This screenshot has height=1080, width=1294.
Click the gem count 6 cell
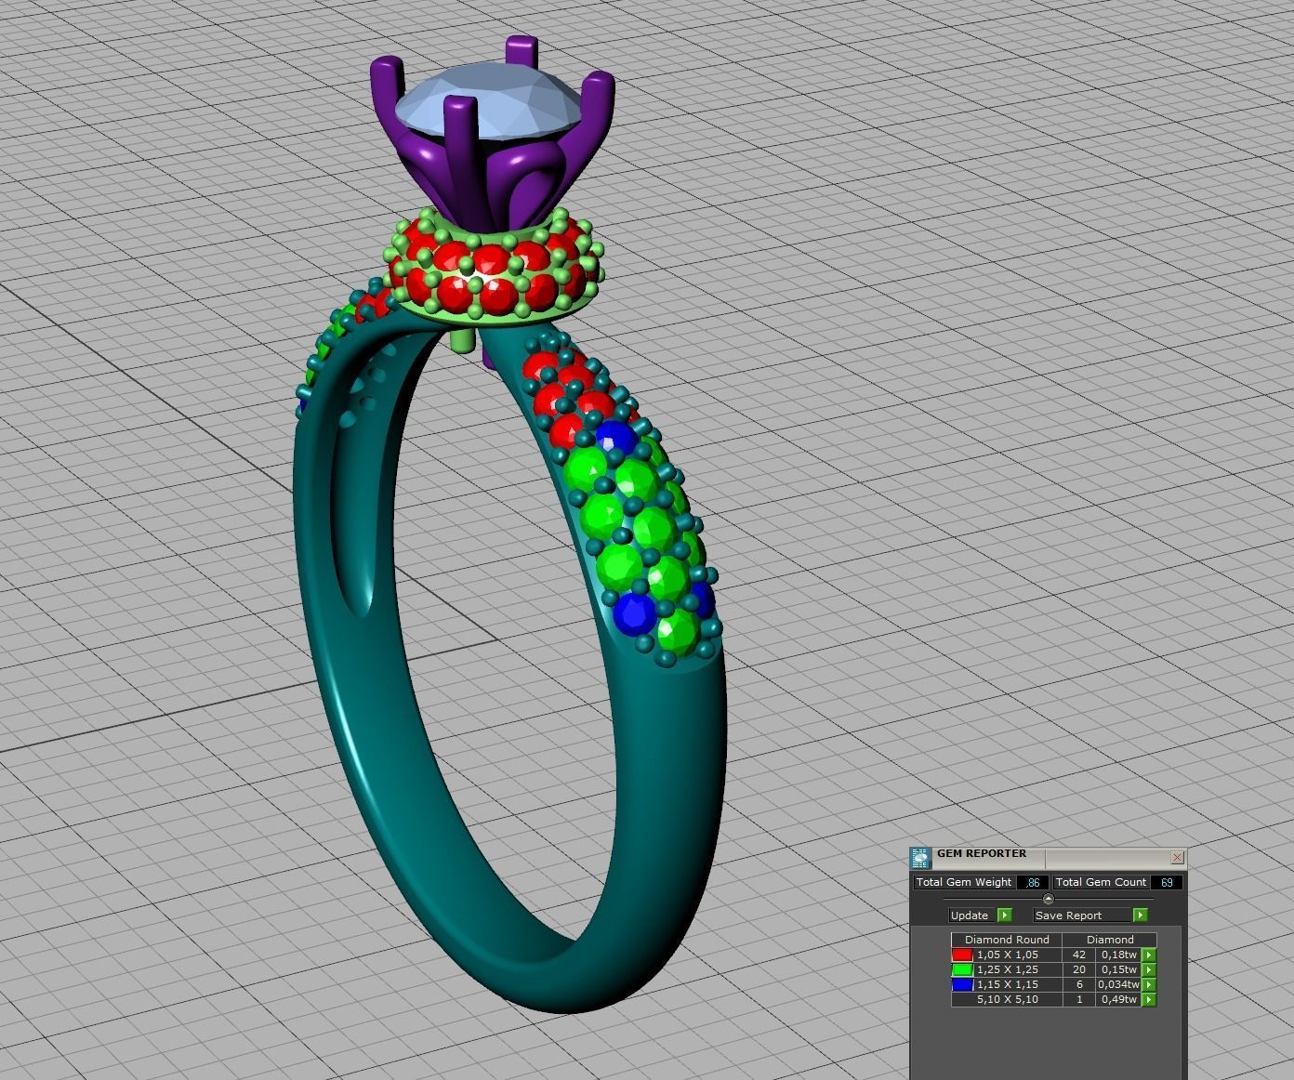[x=1079, y=984]
